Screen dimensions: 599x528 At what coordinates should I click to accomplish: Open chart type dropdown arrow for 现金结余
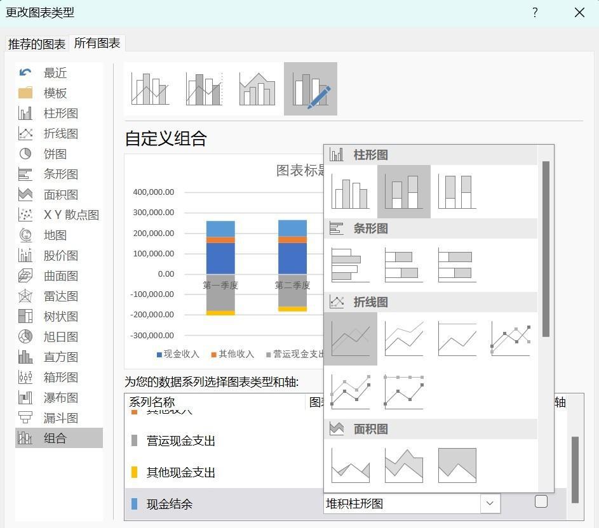[490, 503]
